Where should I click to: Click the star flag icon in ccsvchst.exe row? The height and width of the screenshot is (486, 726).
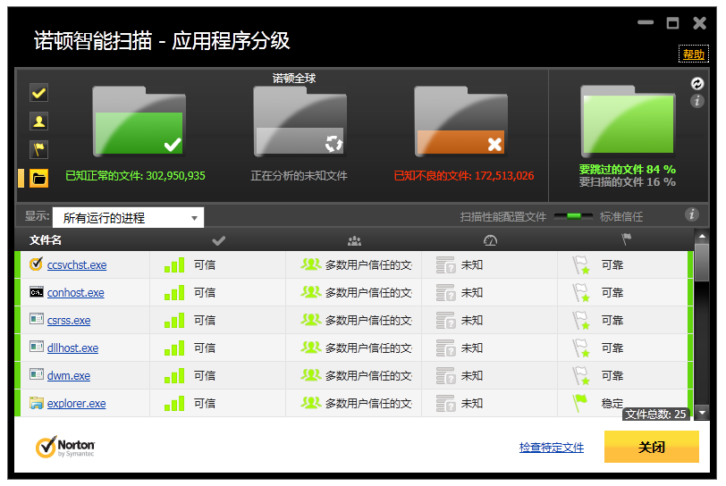point(581,265)
